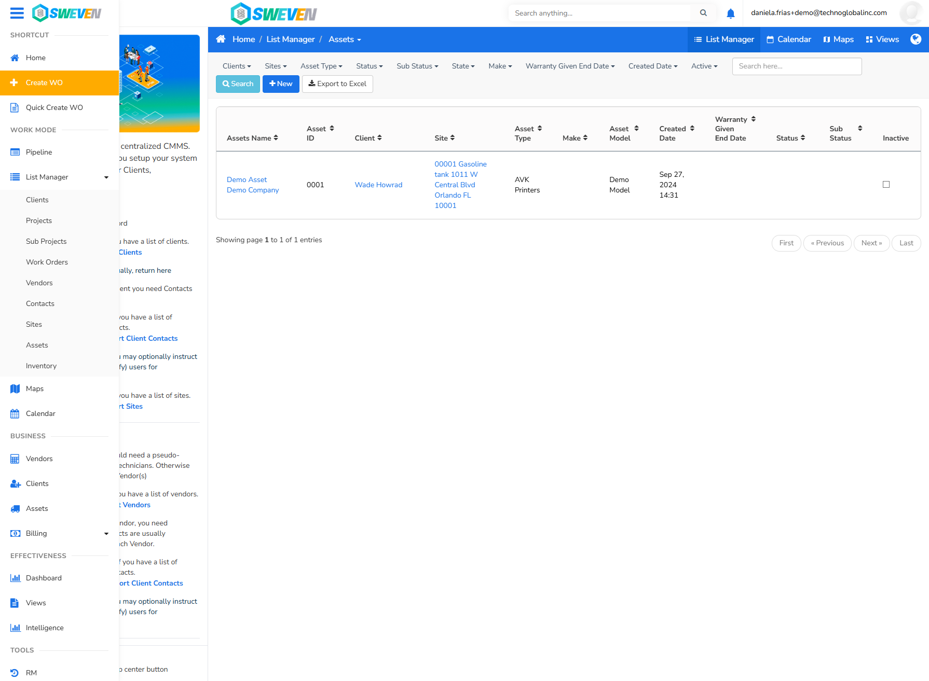
Task: Click the blue Search button
Action: coord(238,84)
